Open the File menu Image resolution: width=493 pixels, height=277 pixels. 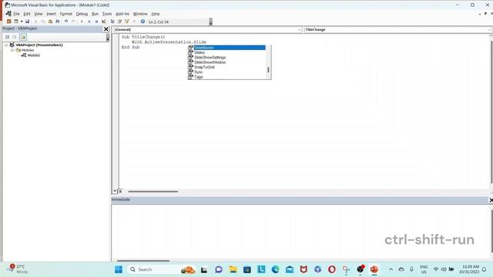[16, 14]
